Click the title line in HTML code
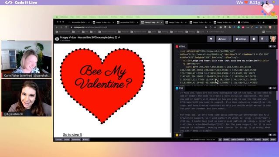Screen dimensions: 279x157 pos(226,61)
